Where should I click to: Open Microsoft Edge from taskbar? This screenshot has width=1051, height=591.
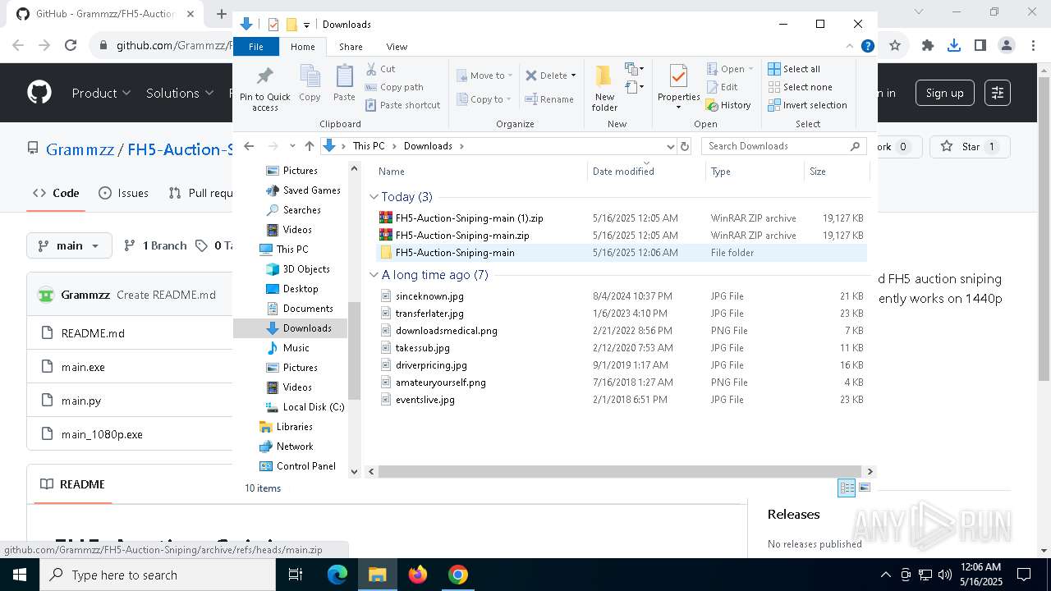(x=337, y=575)
